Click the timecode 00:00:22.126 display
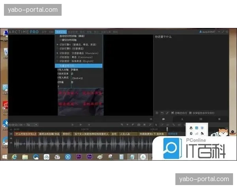 coord(15,125)
